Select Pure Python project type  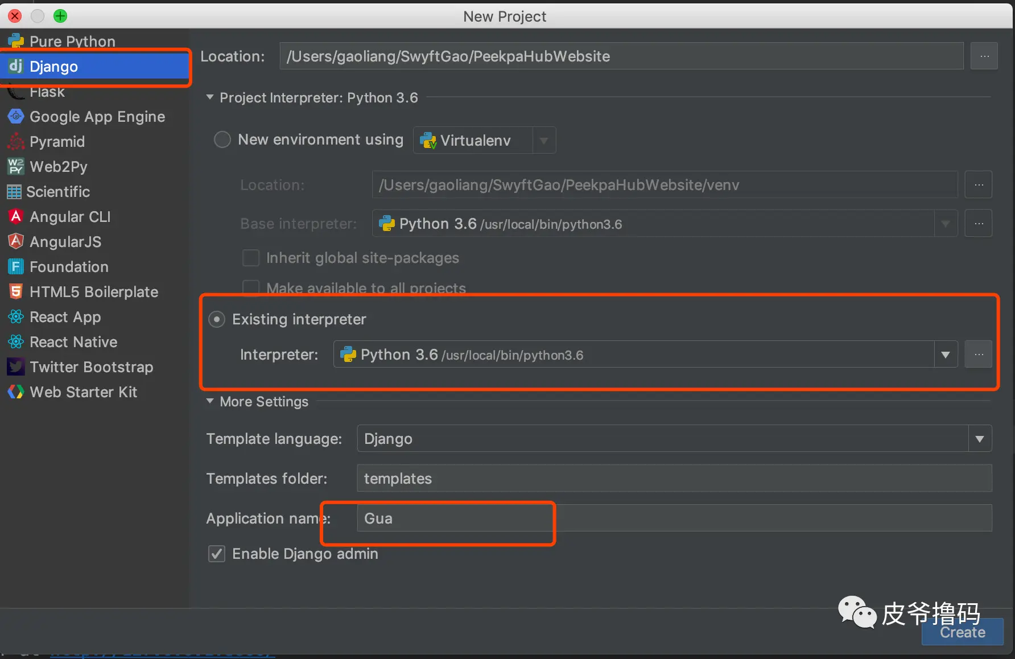click(x=94, y=41)
